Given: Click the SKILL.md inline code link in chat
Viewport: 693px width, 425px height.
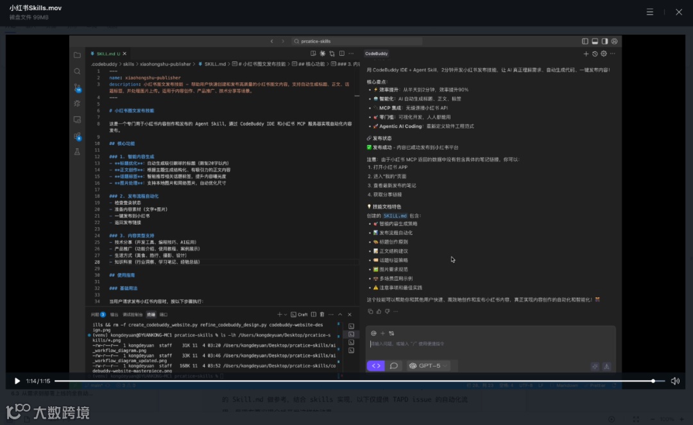Looking at the screenshot, I should pos(395,216).
